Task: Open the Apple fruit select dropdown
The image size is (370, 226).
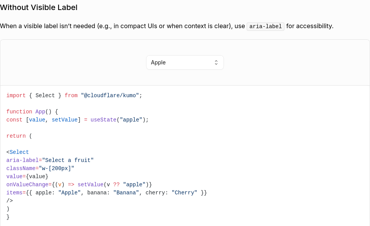Action: [185, 62]
